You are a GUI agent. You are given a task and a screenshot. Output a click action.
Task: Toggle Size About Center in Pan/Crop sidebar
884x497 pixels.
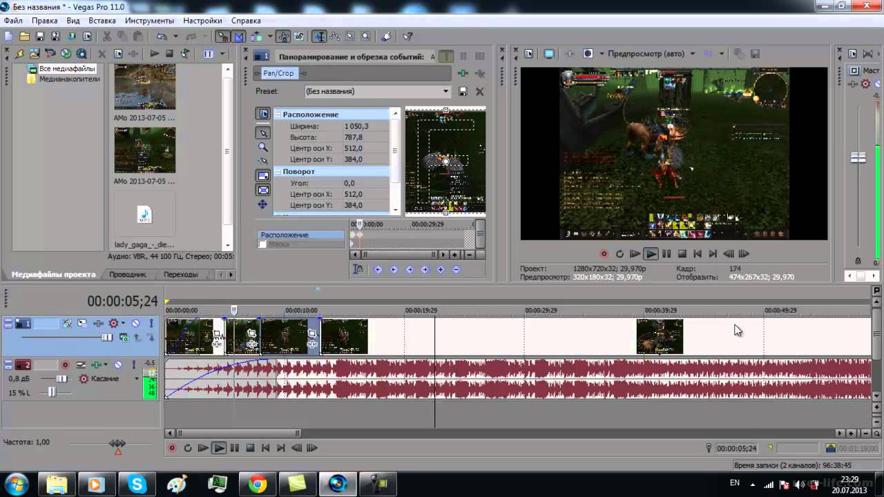(262, 190)
